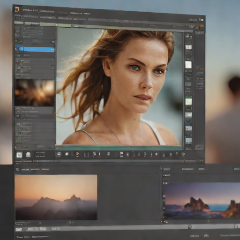Open the dark bokeh sunset thumbnail in the left panel
This screenshot has width=240, height=240.
click(x=35, y=93)
